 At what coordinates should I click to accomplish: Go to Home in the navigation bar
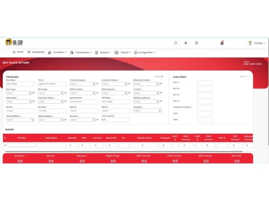[18, 52]
